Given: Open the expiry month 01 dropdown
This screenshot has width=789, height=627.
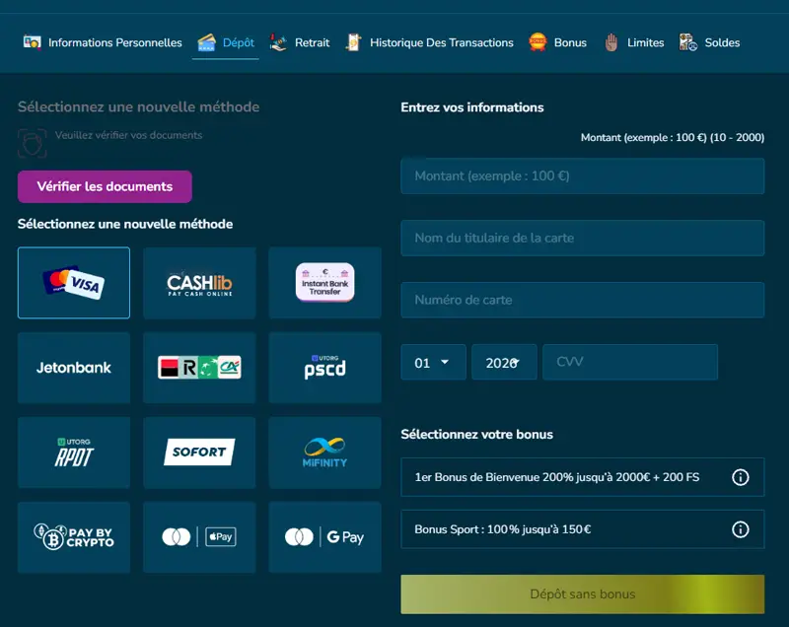Looking at the screenshot, I should [x=433, y=362].
